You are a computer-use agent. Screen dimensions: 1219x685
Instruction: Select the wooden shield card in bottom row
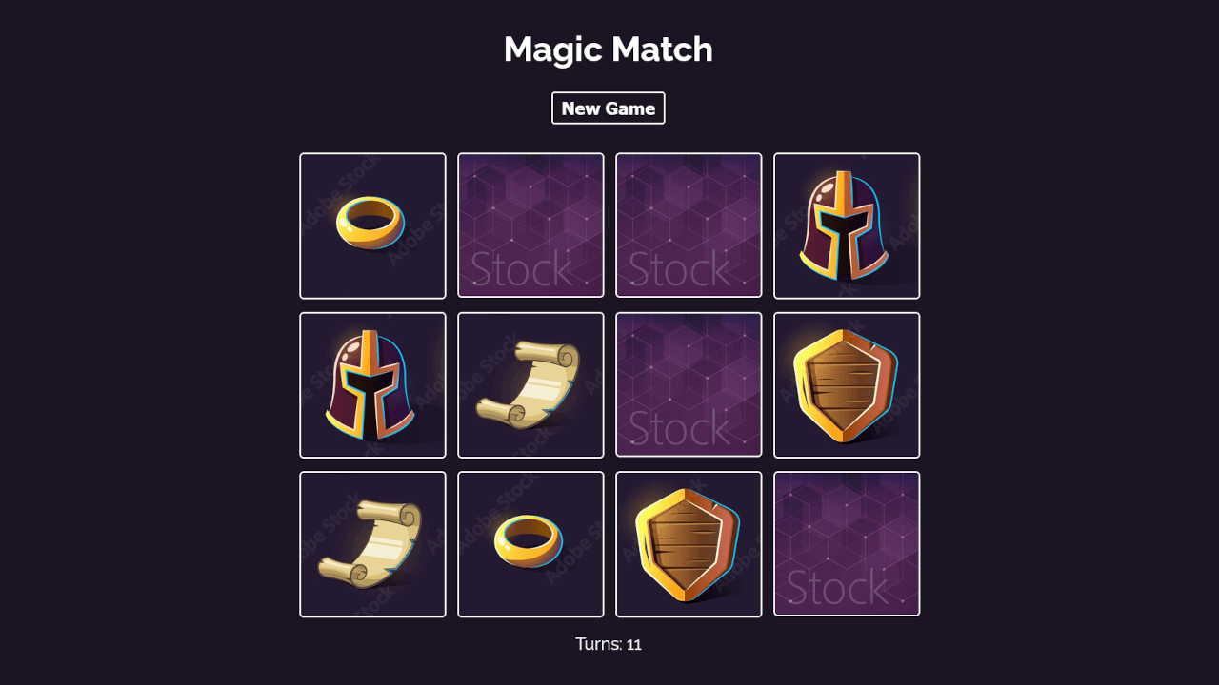689,544
